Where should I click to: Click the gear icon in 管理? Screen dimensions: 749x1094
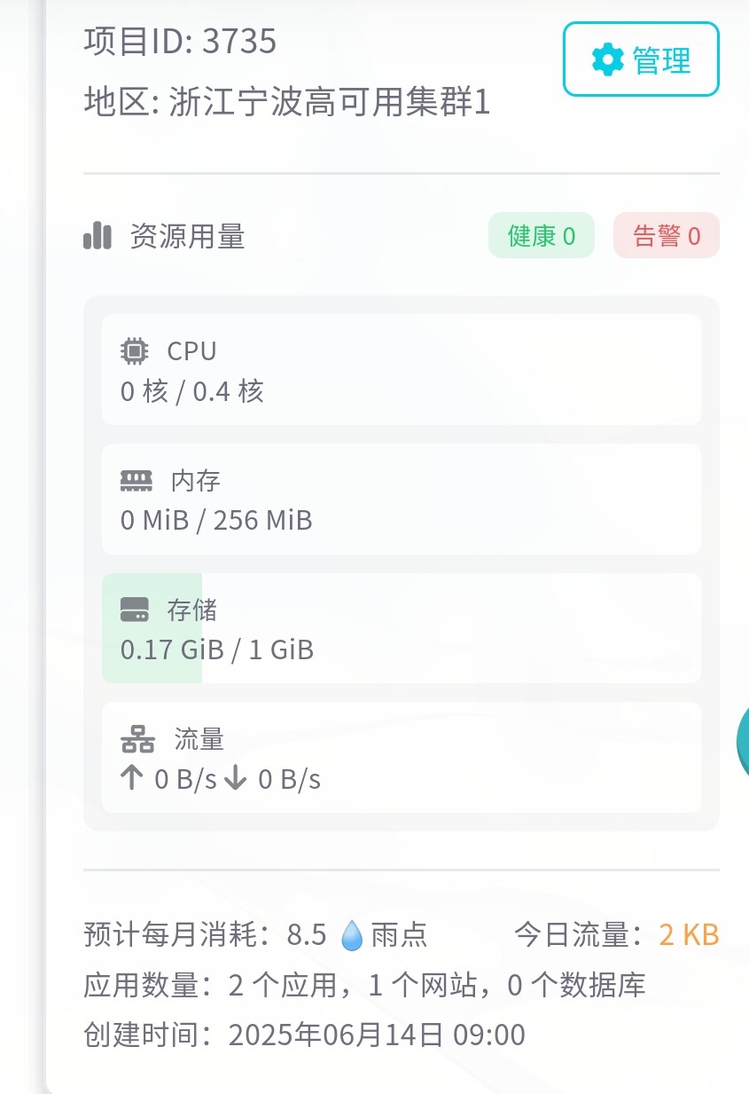pyautogui.click(x=608, y=59)
